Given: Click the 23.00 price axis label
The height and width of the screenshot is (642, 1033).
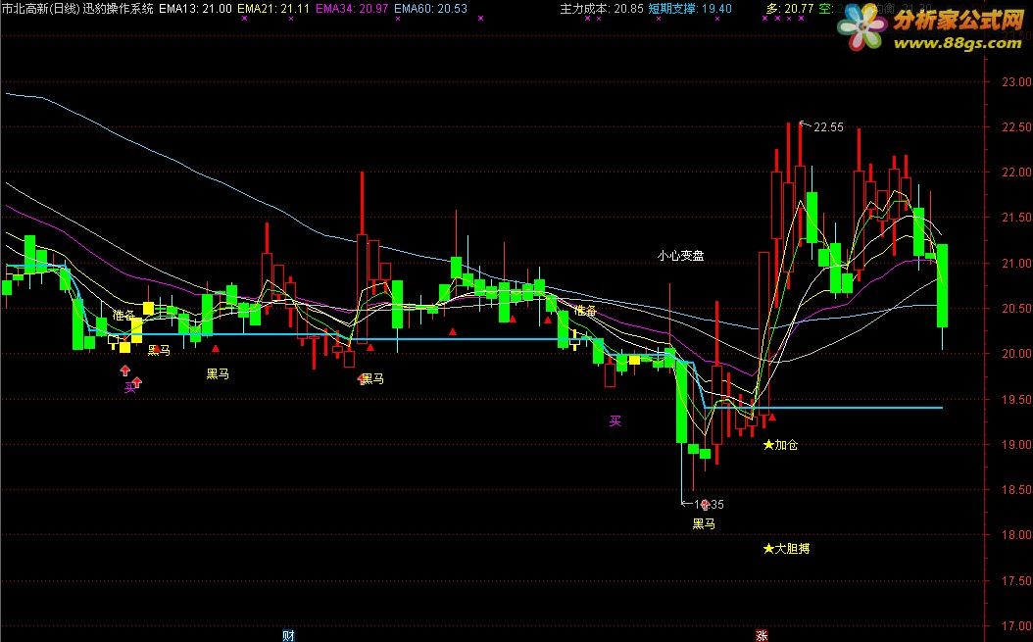Looking at the screenshot, I should tap(1016, 82).
